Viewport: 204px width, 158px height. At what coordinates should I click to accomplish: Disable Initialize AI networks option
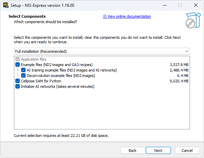coord(17,86)
